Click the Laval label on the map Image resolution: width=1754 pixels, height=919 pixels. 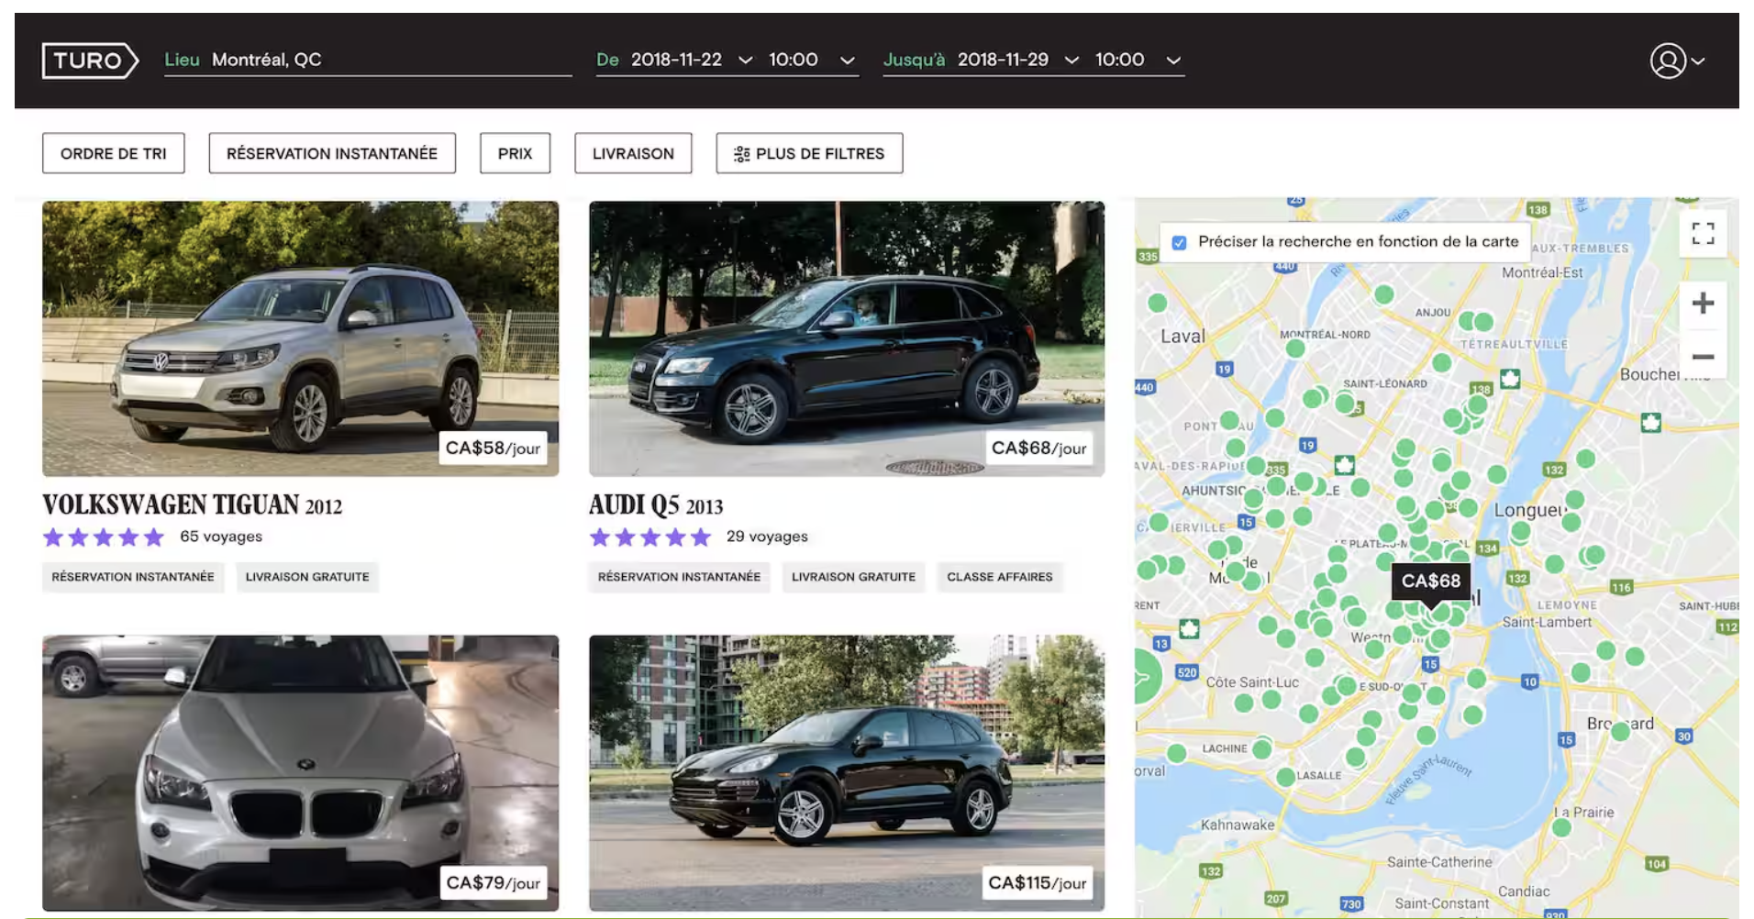tap(1182, 337)
